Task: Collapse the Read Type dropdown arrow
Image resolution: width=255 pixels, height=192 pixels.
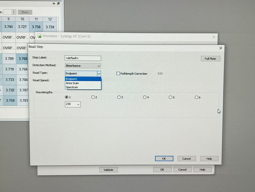Action: coord(99,73)
